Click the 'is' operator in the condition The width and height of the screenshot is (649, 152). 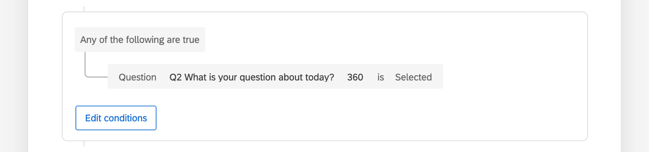click(x=381, y=77)
